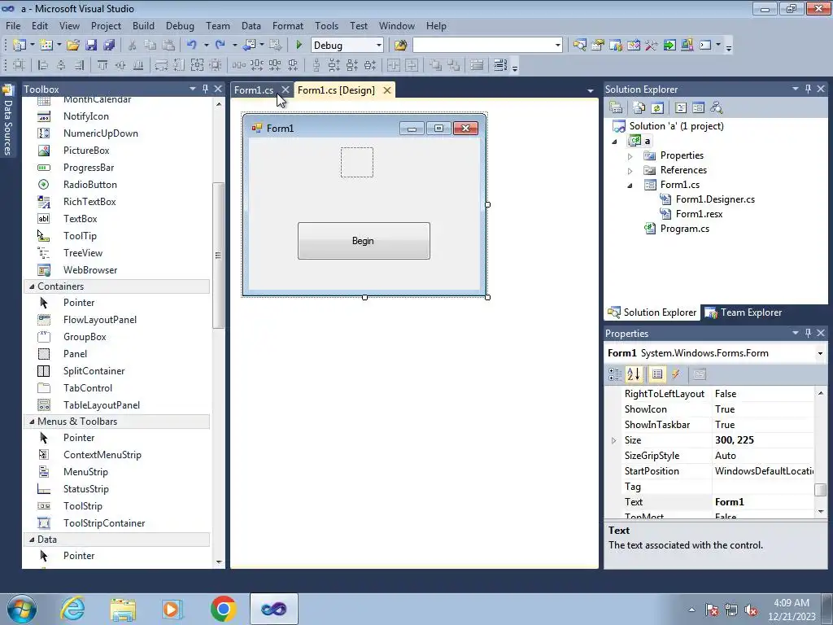Image resolution: width=833 pixels, height=625 pixels.
Task: Click the Extension Manager toolbar icon
Action: (687, 46)
